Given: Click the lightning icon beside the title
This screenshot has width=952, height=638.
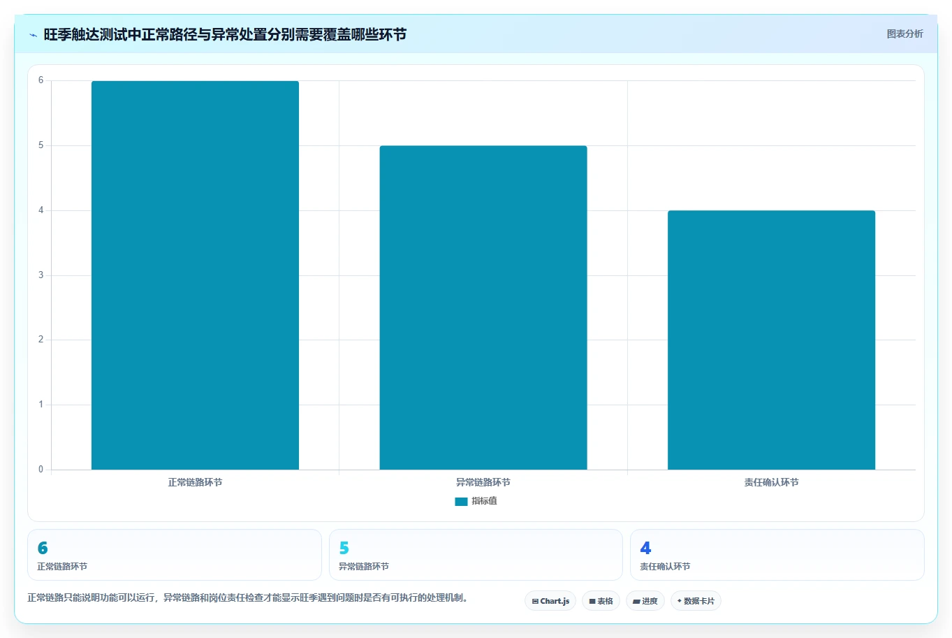Looking at the screenshot, I should [33, 35].
